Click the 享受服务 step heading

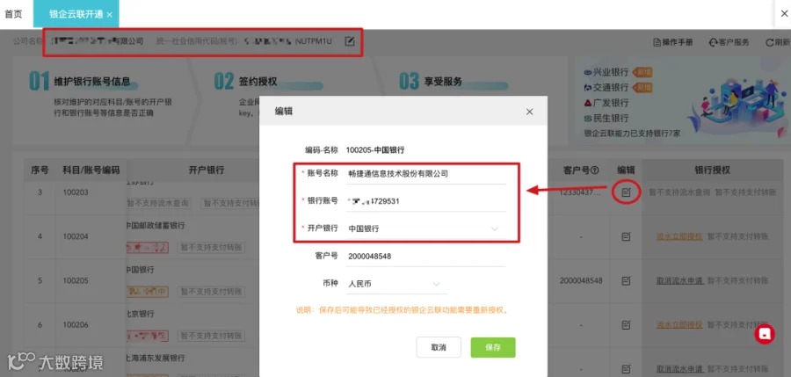[x=443, y=81]
